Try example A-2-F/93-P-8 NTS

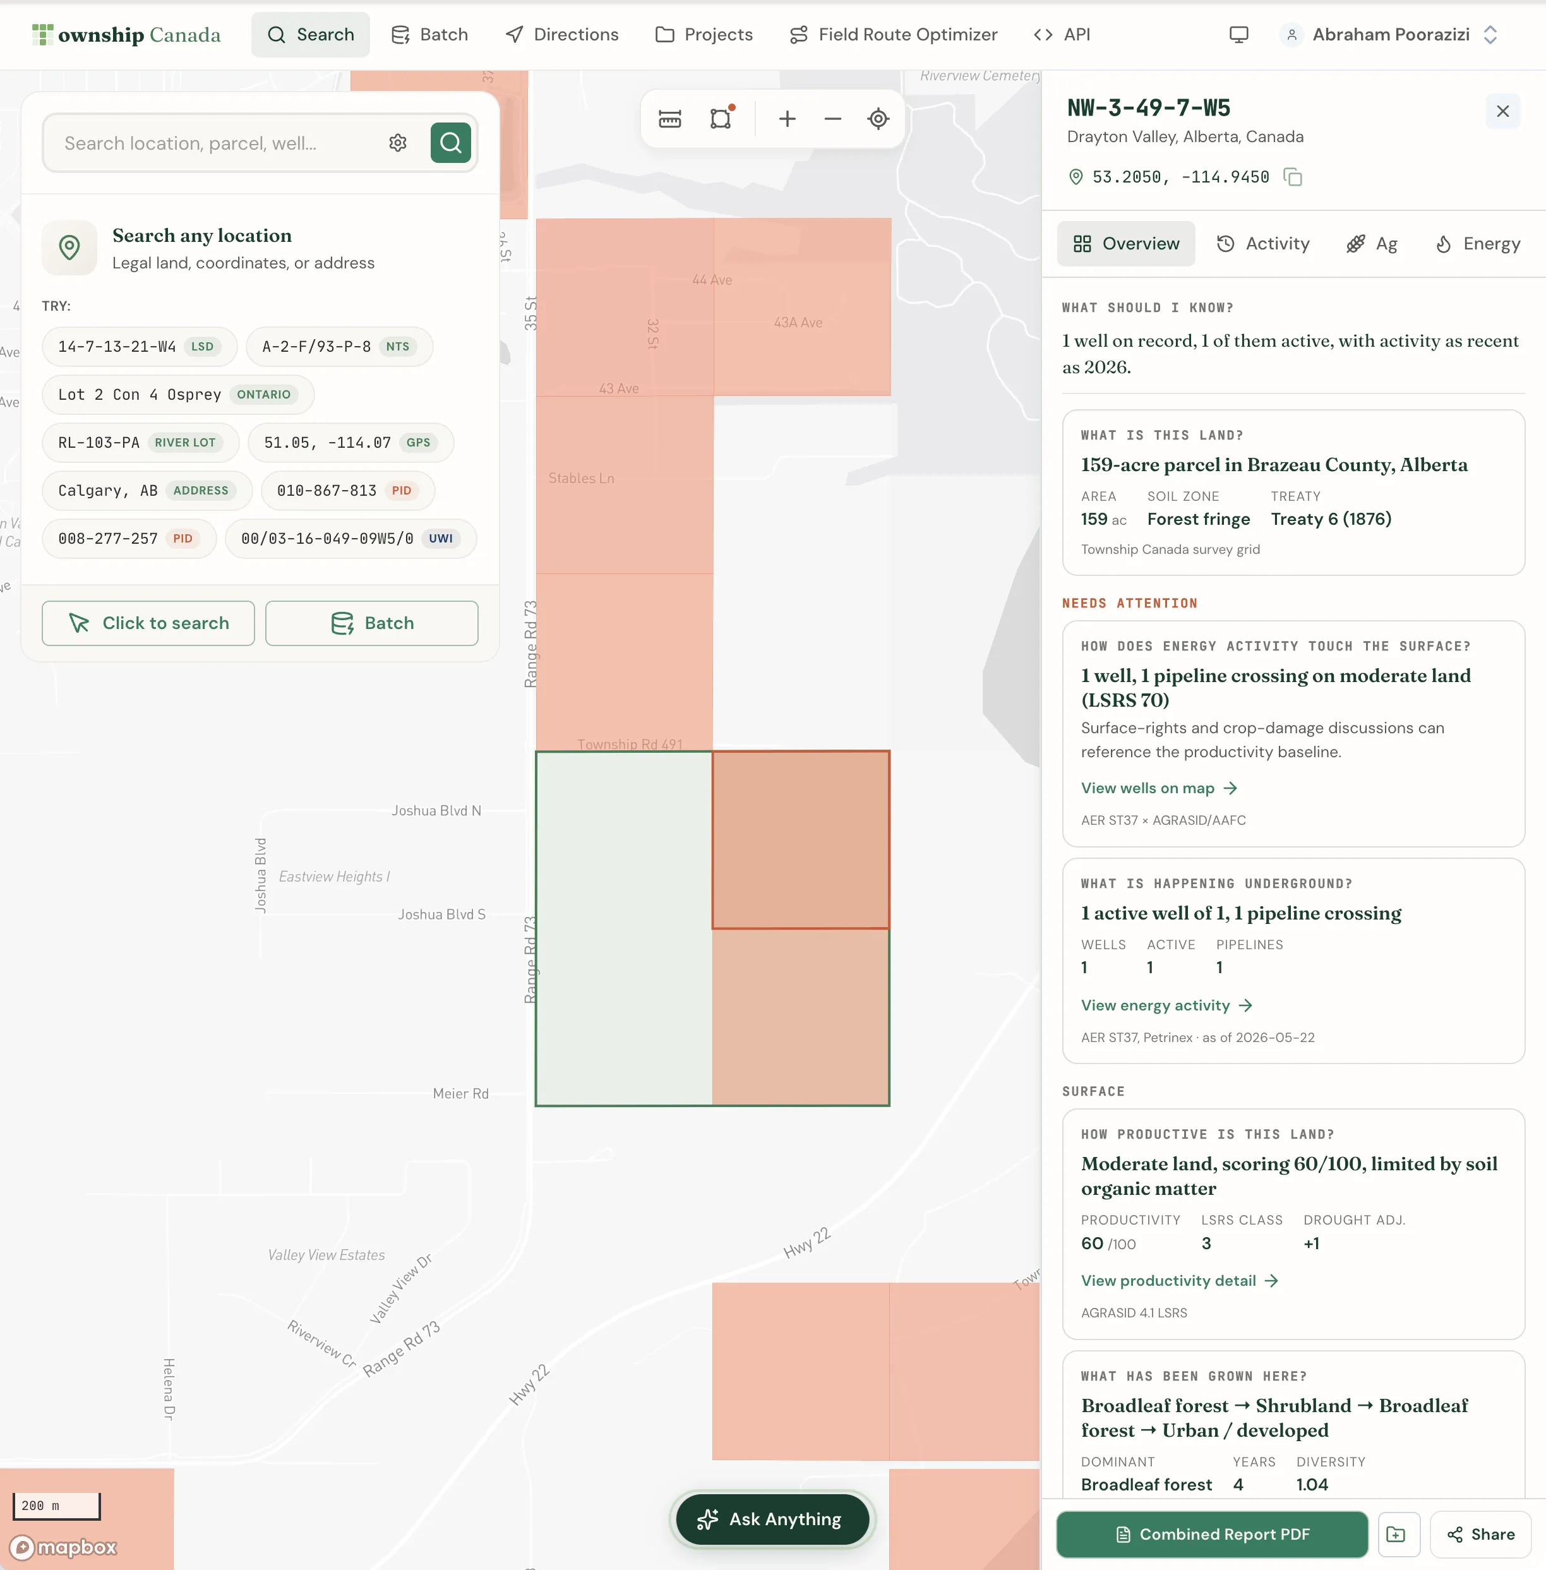coord(339,347)
